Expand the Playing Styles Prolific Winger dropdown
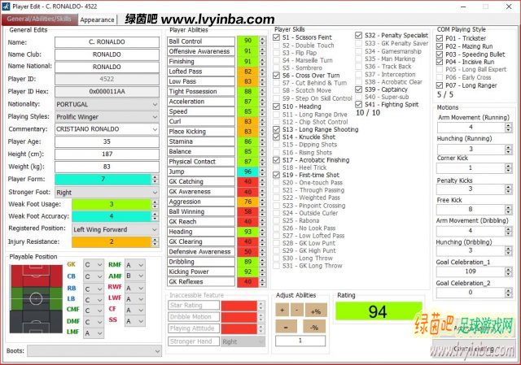521x365 pixels. coord(107,117)
